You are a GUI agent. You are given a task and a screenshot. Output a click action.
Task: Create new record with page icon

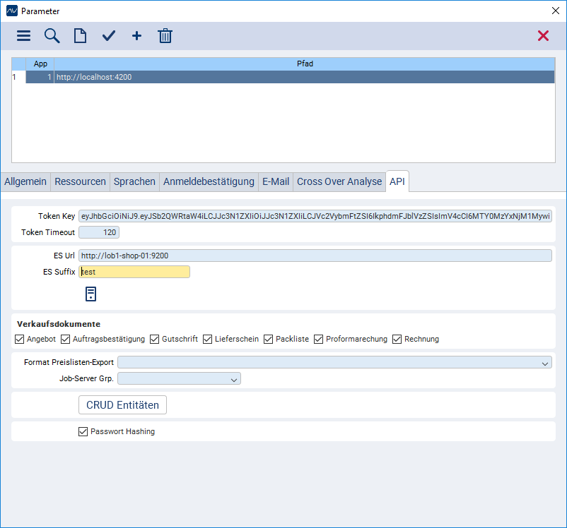pos(80,36)
